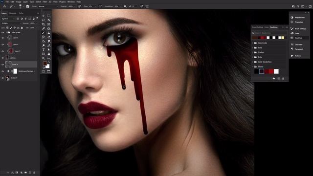The width and height of the screenshot is (313, 176).
Task: Open the Character panel
Action: tap(296, 44)
